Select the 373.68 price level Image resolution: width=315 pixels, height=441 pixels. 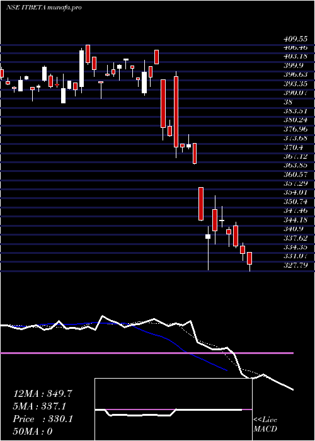[x=295, y=138]
